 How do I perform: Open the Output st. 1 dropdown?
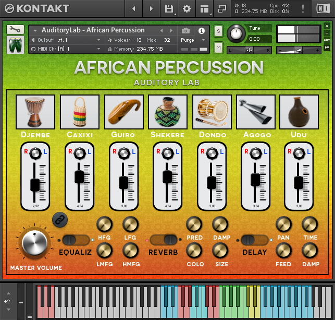tap(68, 40)
